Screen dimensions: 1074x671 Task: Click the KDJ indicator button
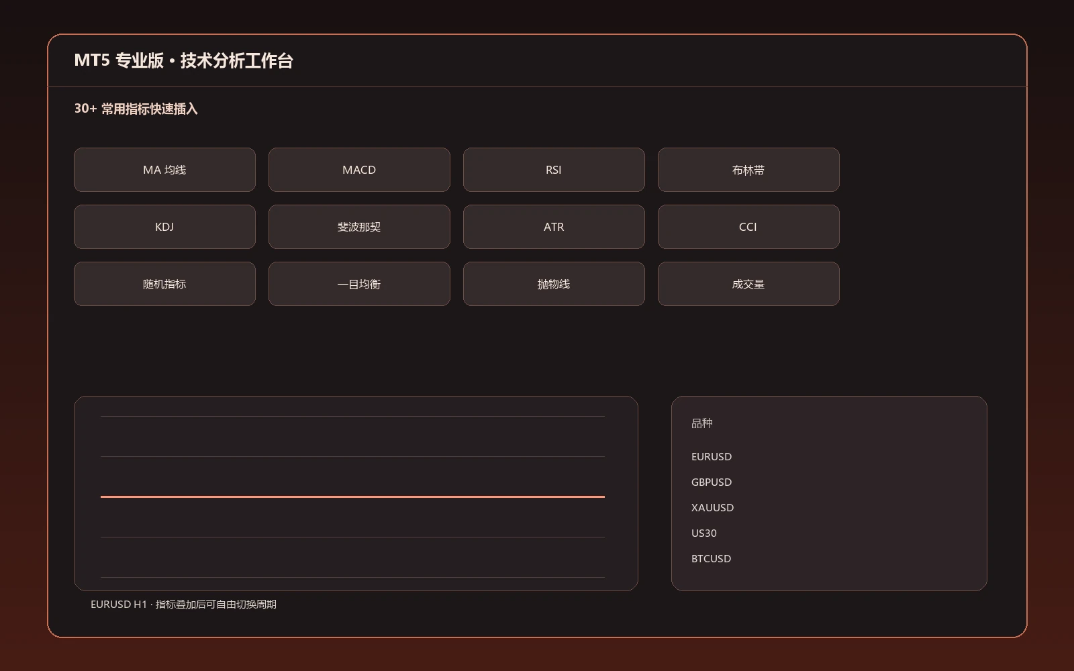pos(164,227)
